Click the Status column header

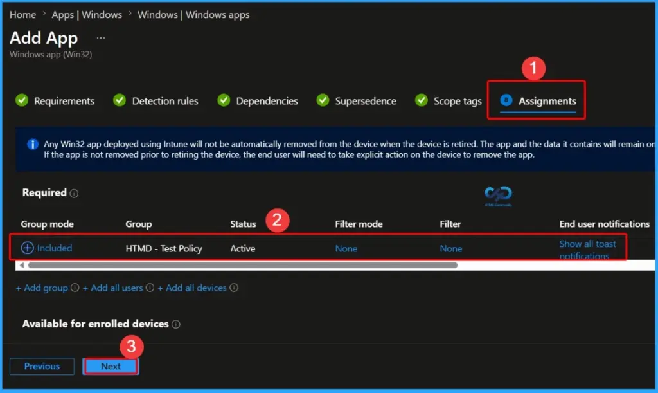[x=243, y=224]
